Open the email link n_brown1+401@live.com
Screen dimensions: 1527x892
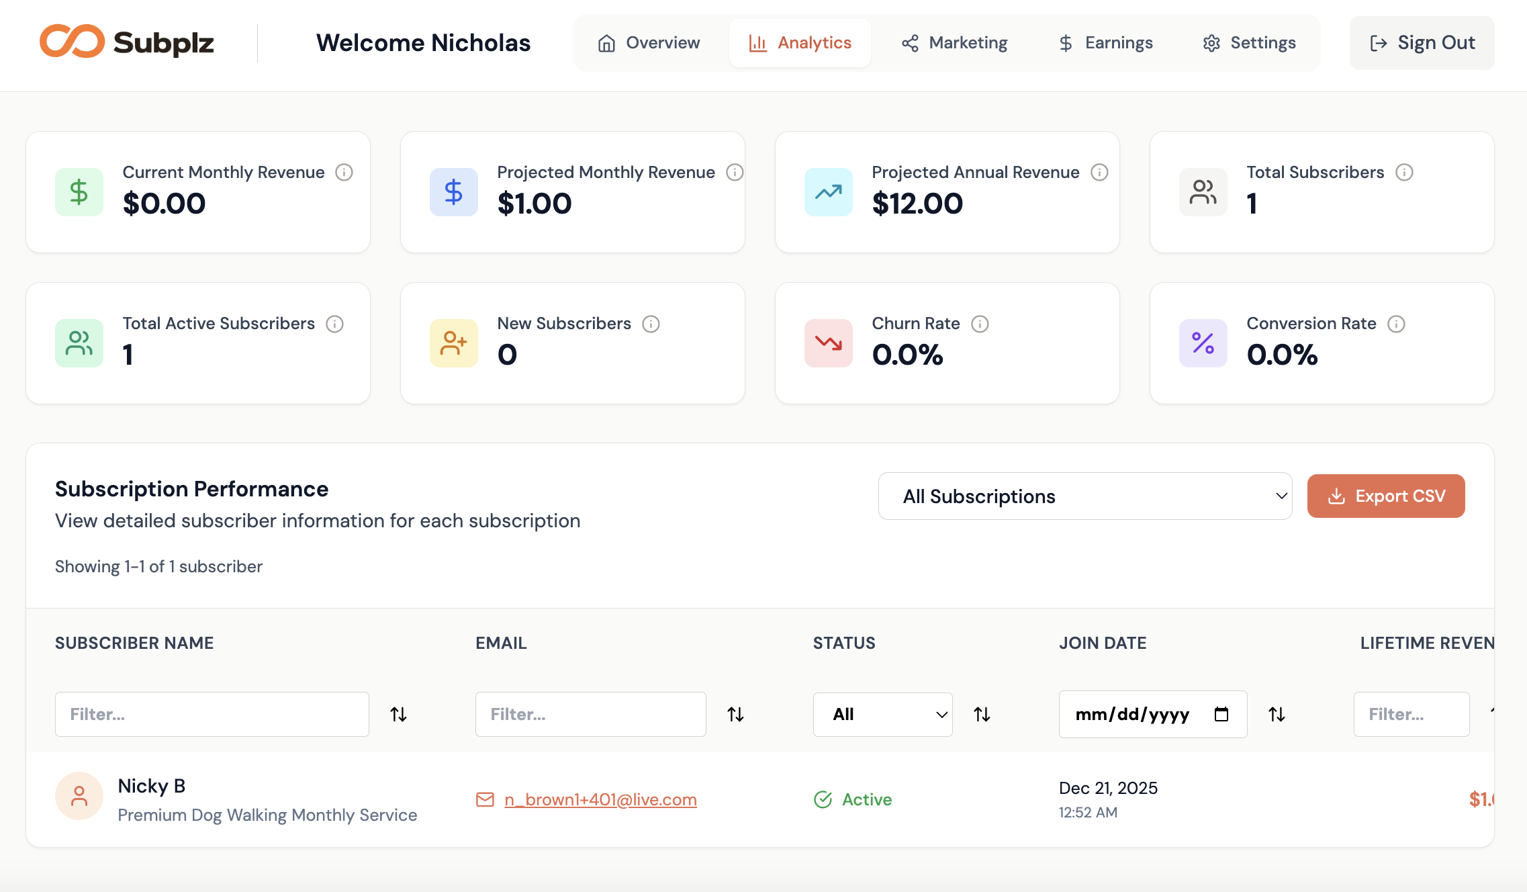(600, 799)
